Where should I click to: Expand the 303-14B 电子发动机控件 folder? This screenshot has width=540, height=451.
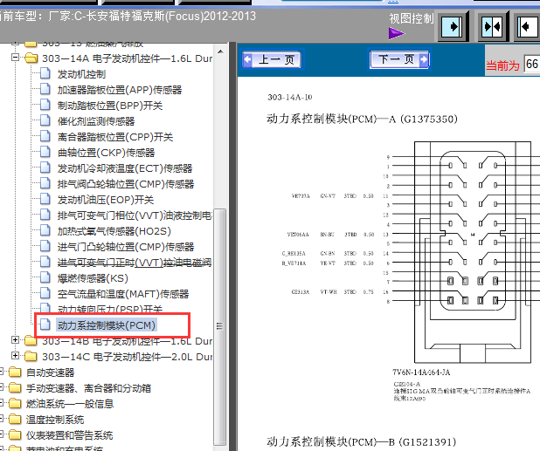click(15, 340)
